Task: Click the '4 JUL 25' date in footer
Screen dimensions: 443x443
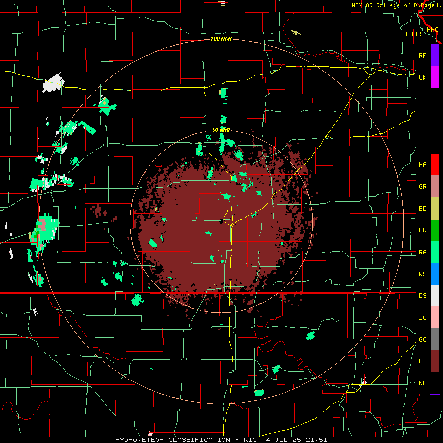Action: [x=284, y=440]
